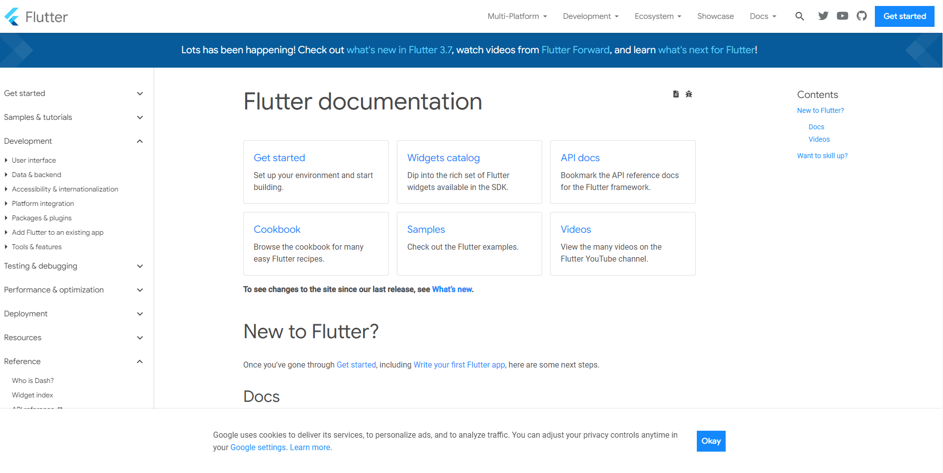Open Learn more link in cookie notice
Screen dimensions: 943x473
click(x=310, y=448)
